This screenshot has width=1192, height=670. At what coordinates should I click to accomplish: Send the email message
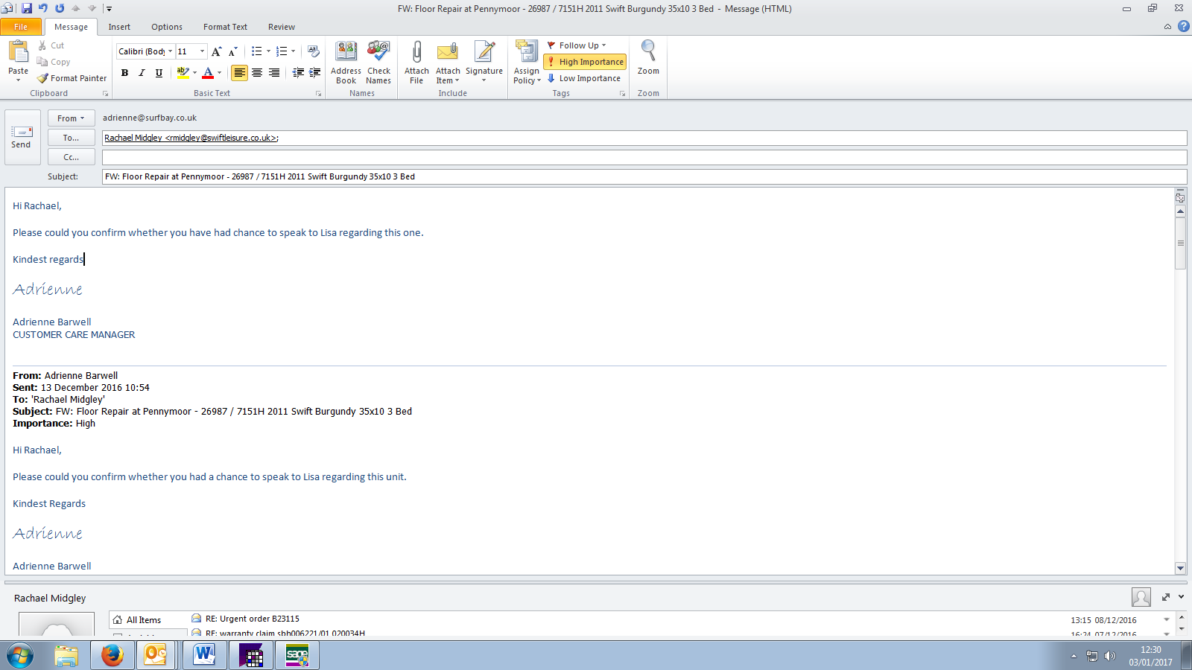(x=22, y=137)
